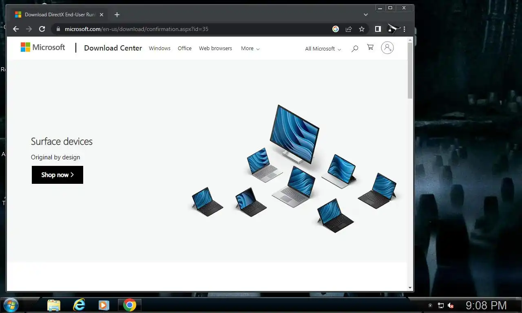Image resolution: width=522 pixels, height=313 pixels.
Task: Click the Microsoft logo
Action: coord(43,47)
